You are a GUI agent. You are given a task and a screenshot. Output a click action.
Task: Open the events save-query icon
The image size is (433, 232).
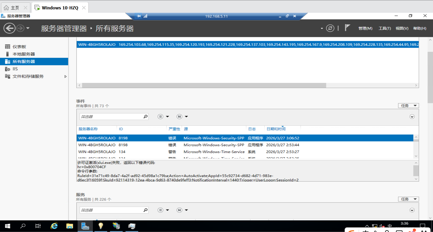click(x=179, y=117)
